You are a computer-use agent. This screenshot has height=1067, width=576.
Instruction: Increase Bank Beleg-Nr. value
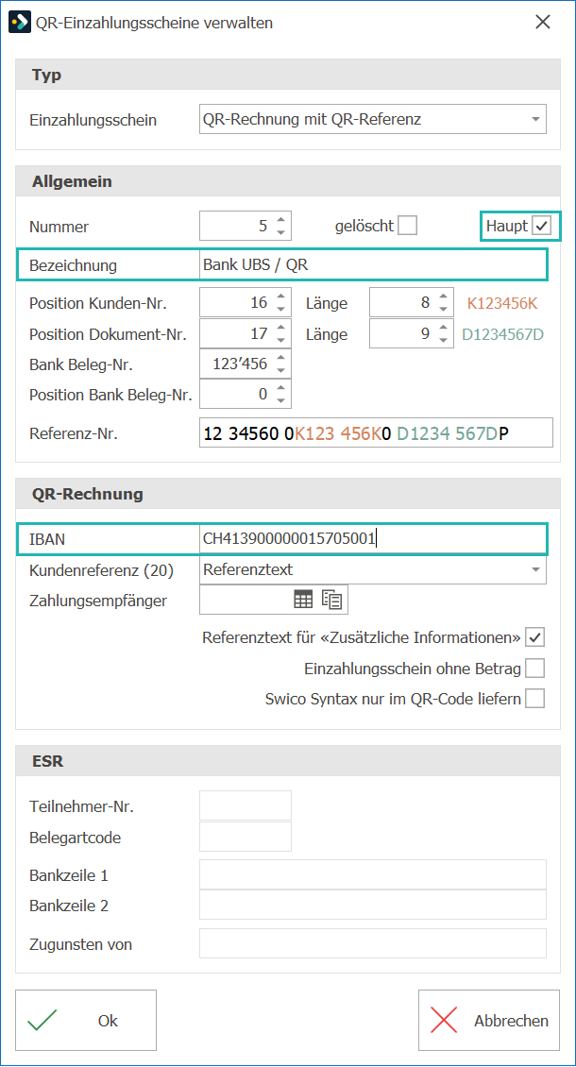282,357
